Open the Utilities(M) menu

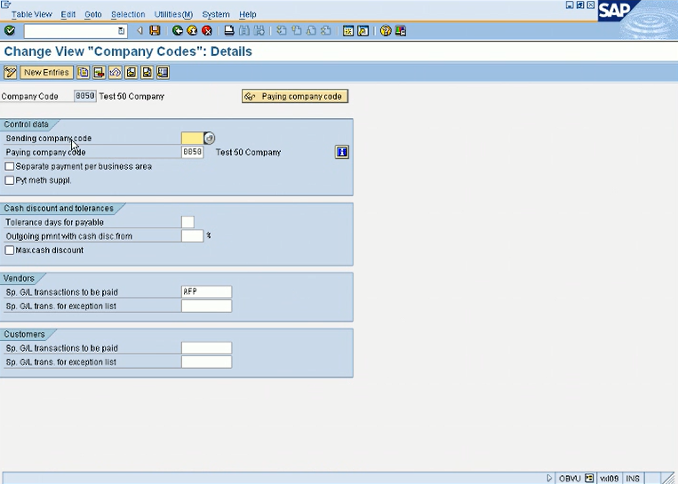[173, 14]
